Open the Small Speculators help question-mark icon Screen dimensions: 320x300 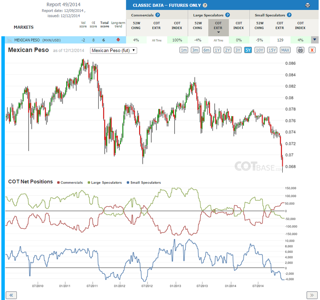coord(289,15)
